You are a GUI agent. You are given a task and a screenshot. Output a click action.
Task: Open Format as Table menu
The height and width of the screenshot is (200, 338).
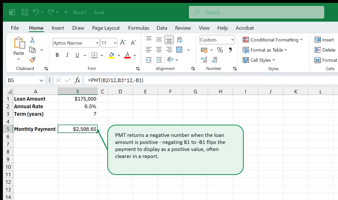point(265,50)
